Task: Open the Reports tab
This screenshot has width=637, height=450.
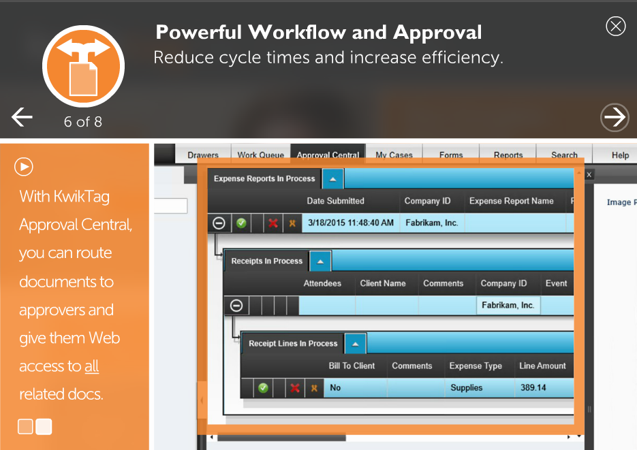Action: [x=508, y=155]
